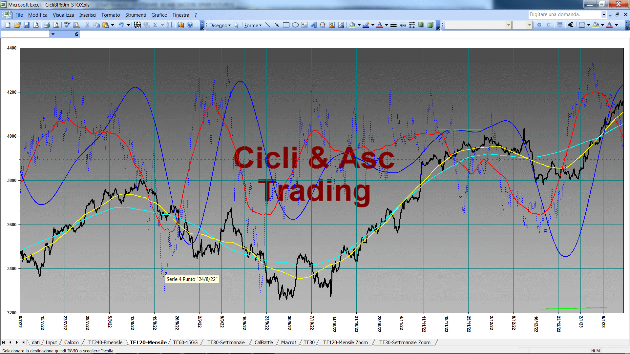Screen dimensions: 630x354
Task: Open the Disegno drawing menu
Action: (220, 25)
